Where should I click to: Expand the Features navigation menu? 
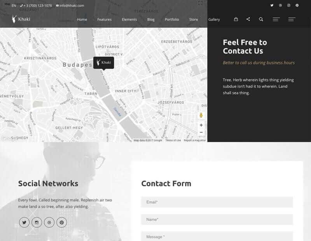click(104, 19)
